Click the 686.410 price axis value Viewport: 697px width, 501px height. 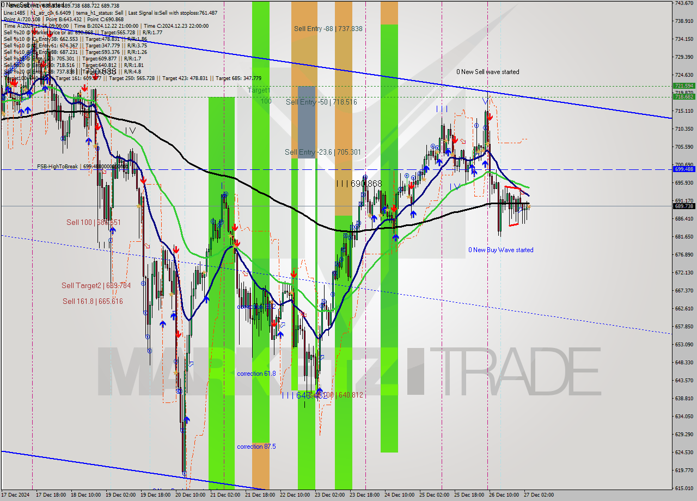point(684,219)
